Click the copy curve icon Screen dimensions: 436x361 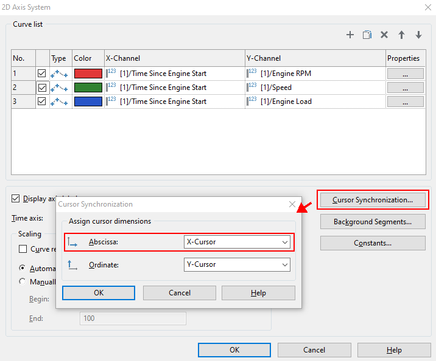coord(367,35)
